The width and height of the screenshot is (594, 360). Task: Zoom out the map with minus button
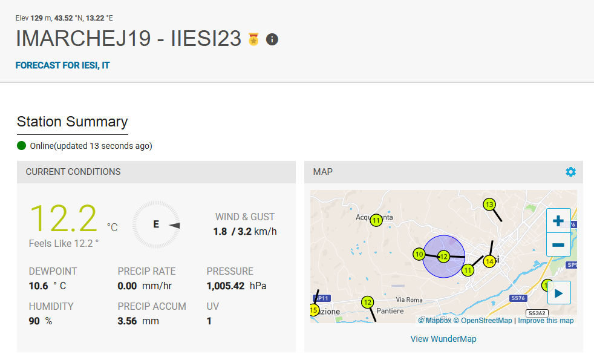click(558, 245)
